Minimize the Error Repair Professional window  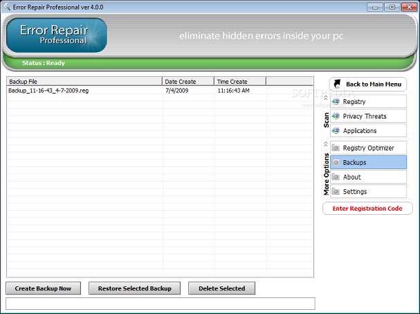pyautogui.click(x=375, y=7)
